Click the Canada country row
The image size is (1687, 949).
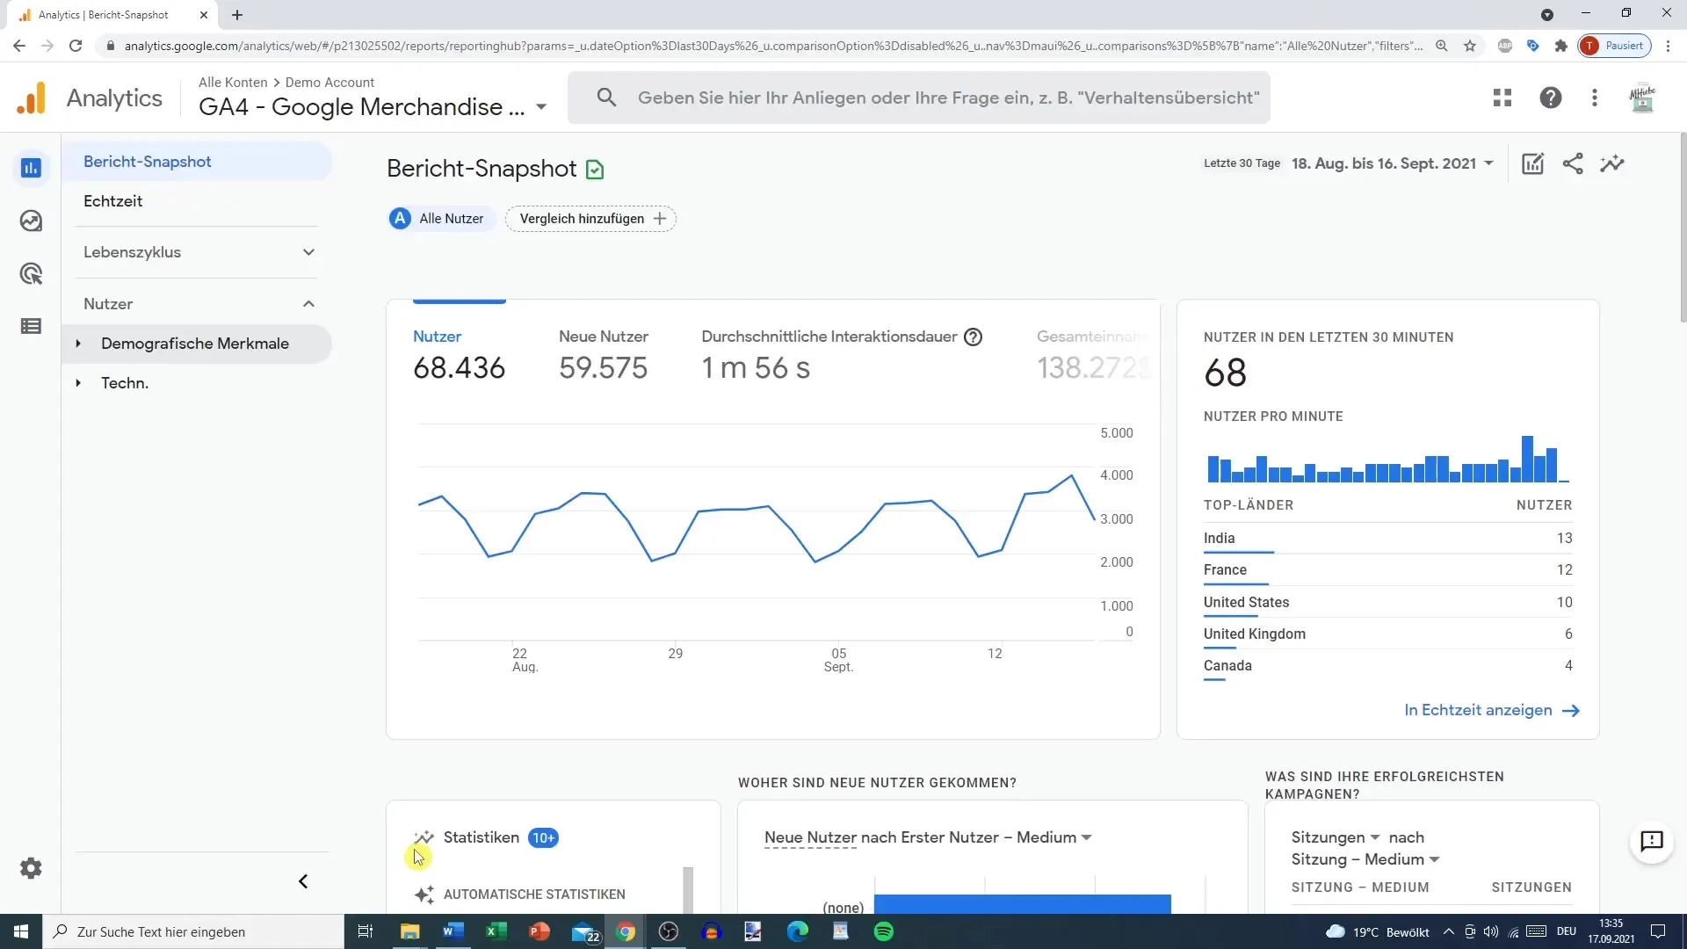point(1387,665)
